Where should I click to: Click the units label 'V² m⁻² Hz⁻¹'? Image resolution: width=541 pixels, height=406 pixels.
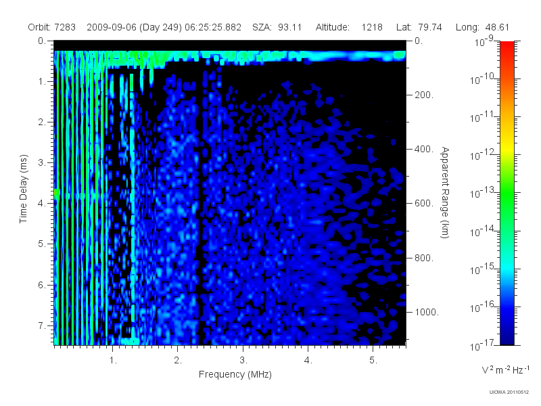[505, 369]
